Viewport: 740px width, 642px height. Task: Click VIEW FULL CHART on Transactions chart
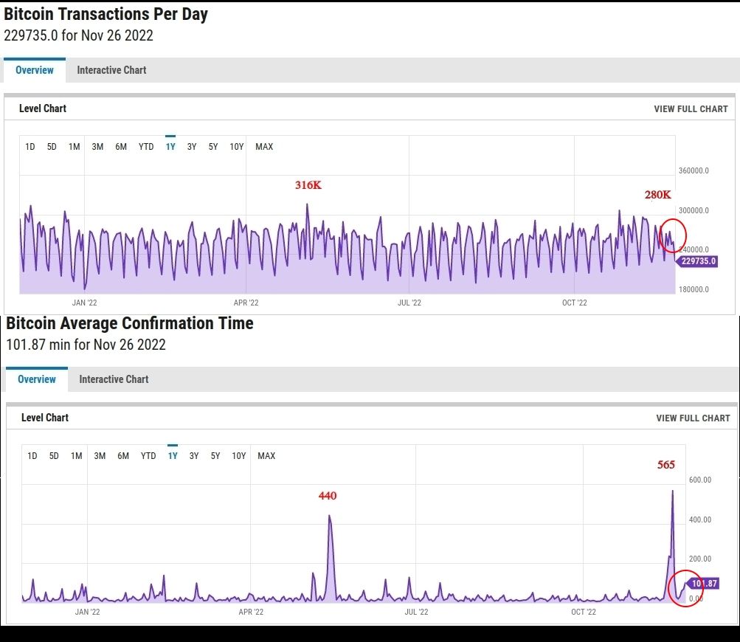point(691,109)
